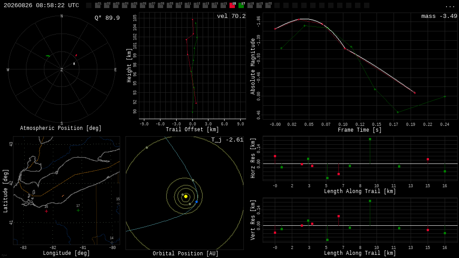Click the station 13 square
The height and width of the screenshot is (258, 459).
point(205,5)
